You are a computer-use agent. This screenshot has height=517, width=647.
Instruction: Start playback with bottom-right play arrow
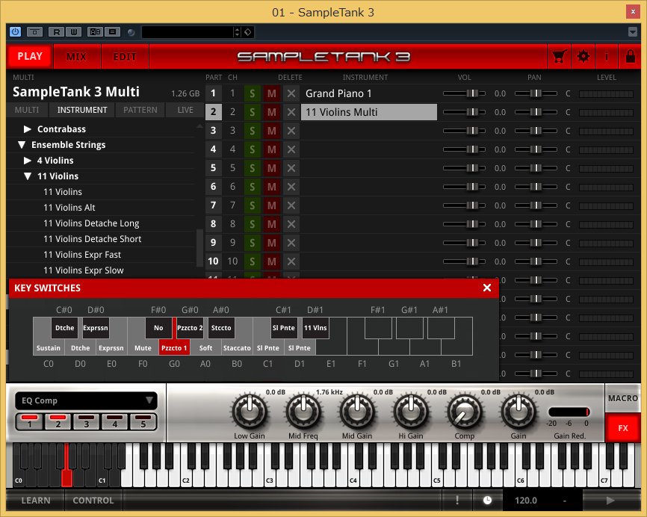click(x=610, y=500)
